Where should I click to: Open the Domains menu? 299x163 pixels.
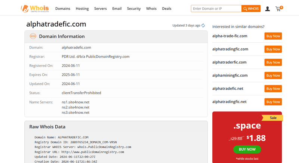point(63,9)
